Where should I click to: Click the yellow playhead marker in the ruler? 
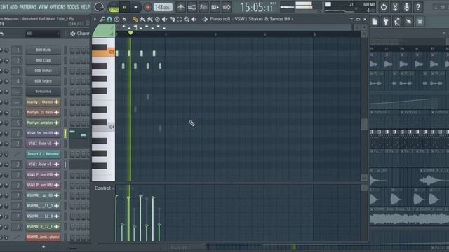pos(130,34)
